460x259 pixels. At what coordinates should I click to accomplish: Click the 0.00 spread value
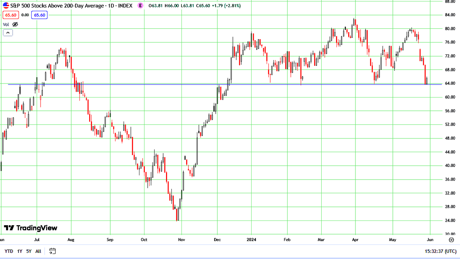tap(25, 15)
